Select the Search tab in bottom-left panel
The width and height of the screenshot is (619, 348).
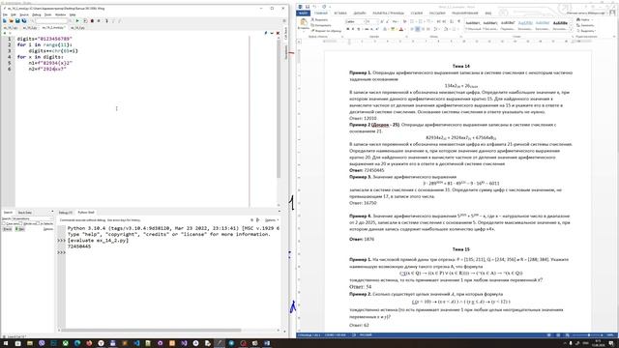8,213
